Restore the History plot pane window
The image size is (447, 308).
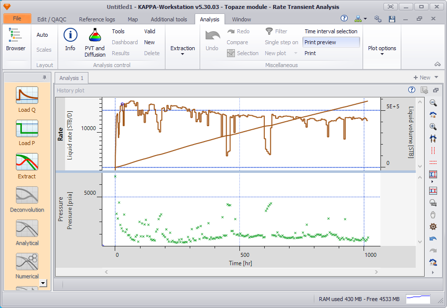point(436,90)
